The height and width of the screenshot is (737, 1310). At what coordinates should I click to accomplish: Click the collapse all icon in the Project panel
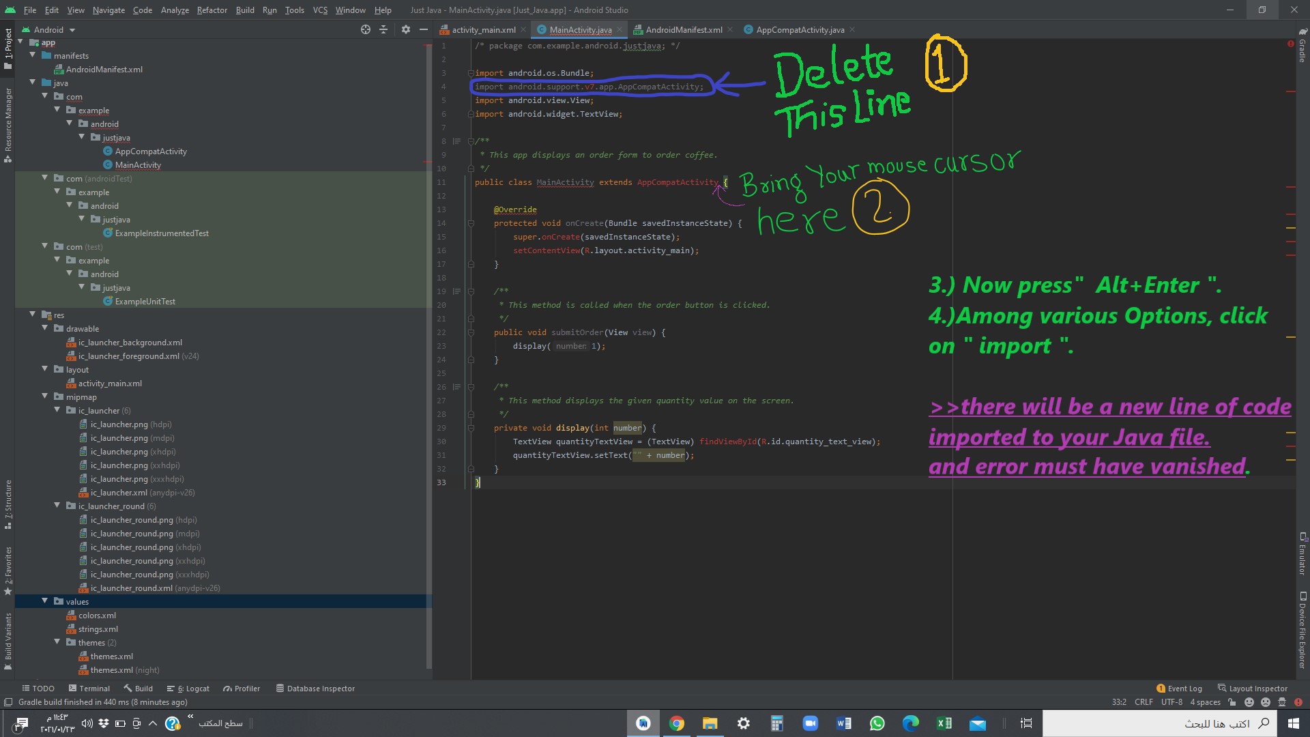point(383,29)
